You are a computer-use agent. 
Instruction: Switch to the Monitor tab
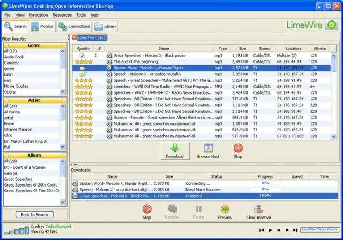tap(42, 27)
